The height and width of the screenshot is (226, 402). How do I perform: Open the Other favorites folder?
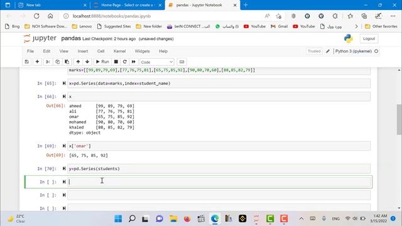(x=381, y=26)
